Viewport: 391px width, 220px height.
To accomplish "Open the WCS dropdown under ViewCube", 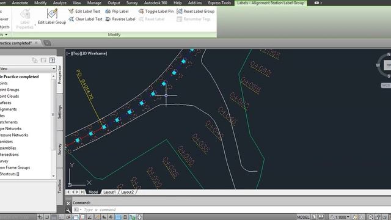I will point(386,86).
